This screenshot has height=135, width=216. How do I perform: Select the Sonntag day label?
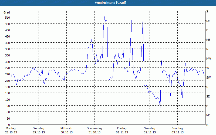click(177, 129)
